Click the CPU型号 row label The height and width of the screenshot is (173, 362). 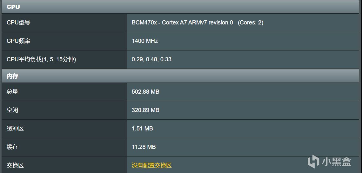coord(18,23)
